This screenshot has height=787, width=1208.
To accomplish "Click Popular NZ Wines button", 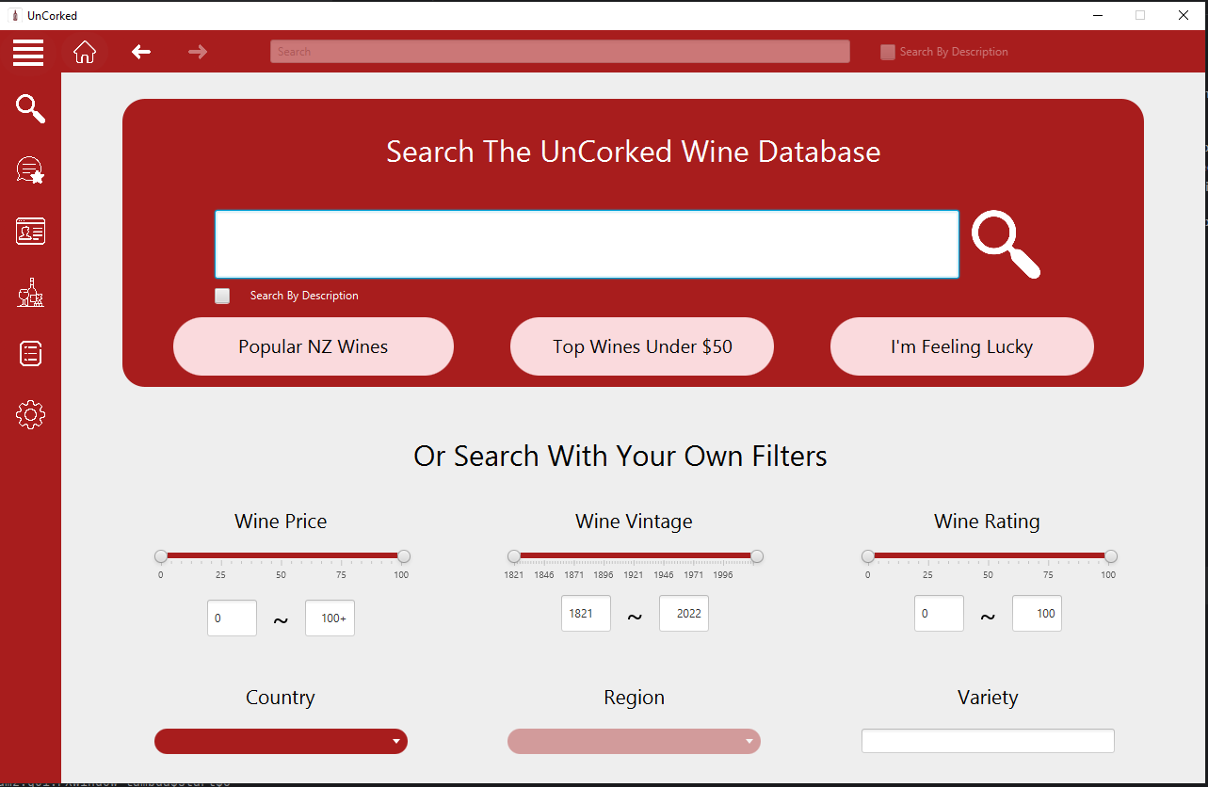I will [314, 346].
